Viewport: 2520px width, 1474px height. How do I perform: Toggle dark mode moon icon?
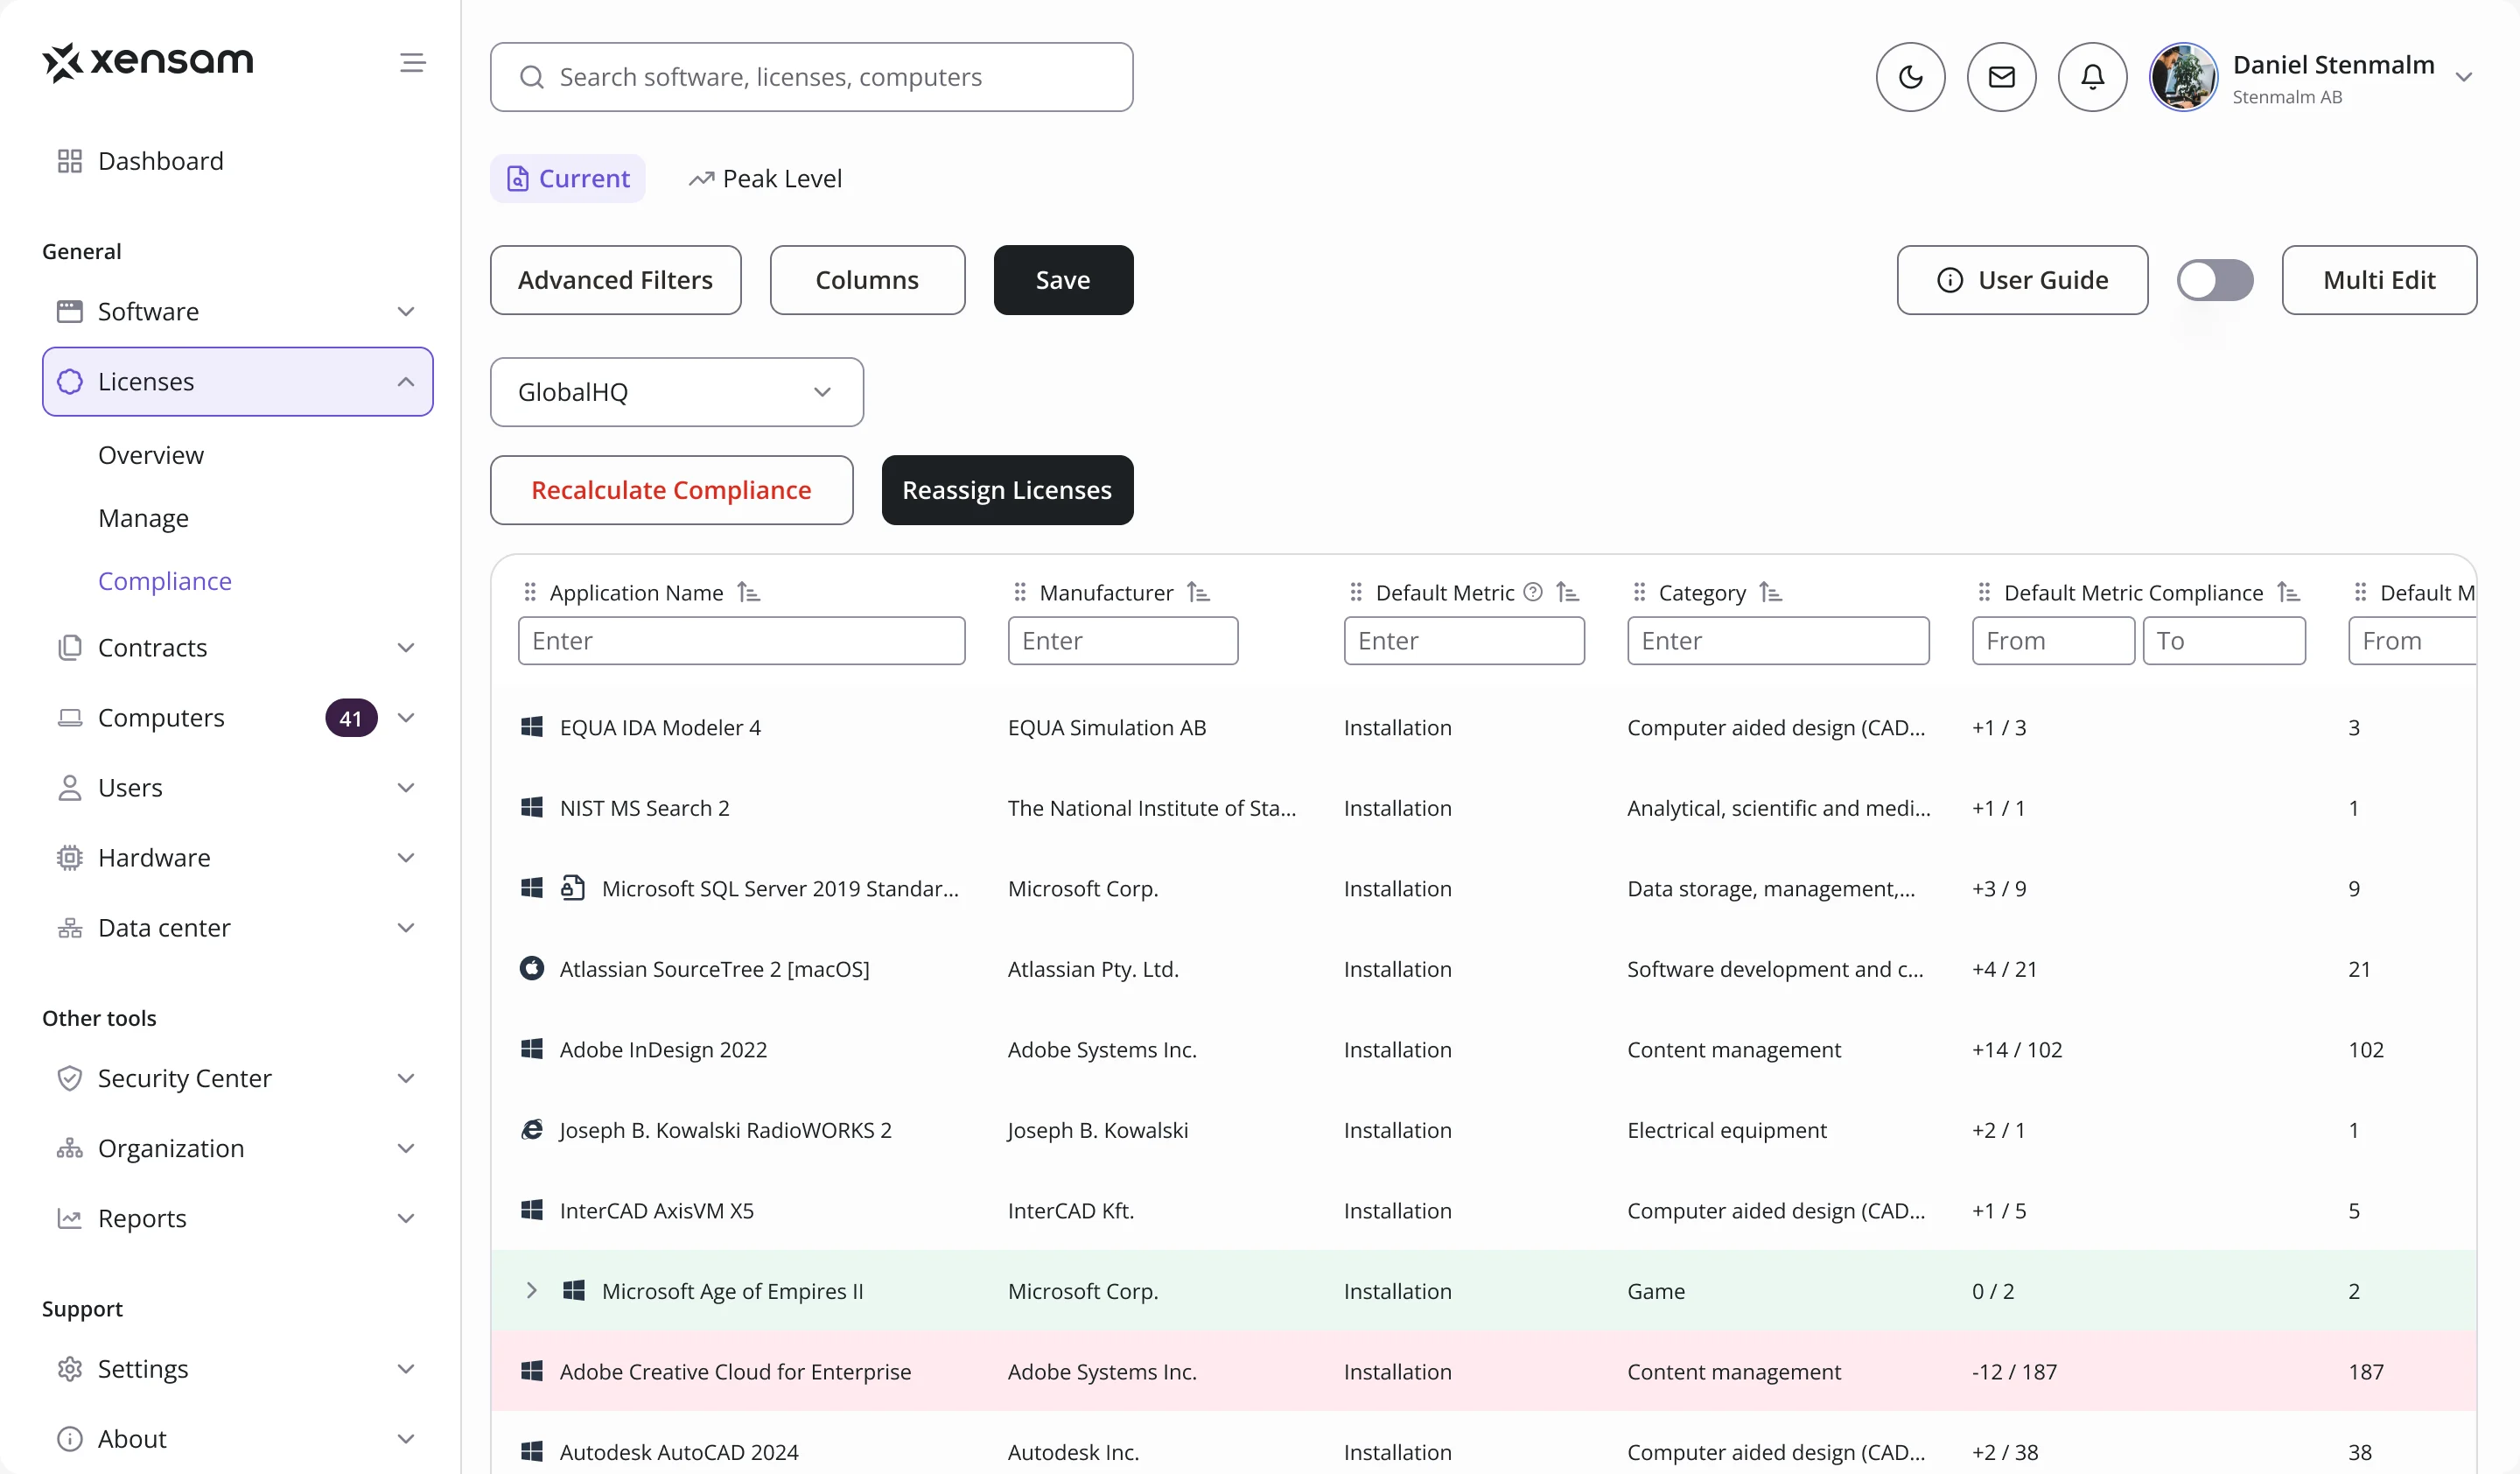pos(1910,77)
